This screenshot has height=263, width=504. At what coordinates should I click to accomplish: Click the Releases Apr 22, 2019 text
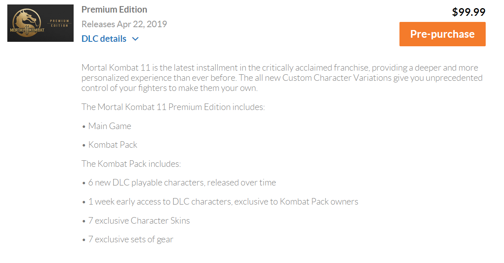124,24
